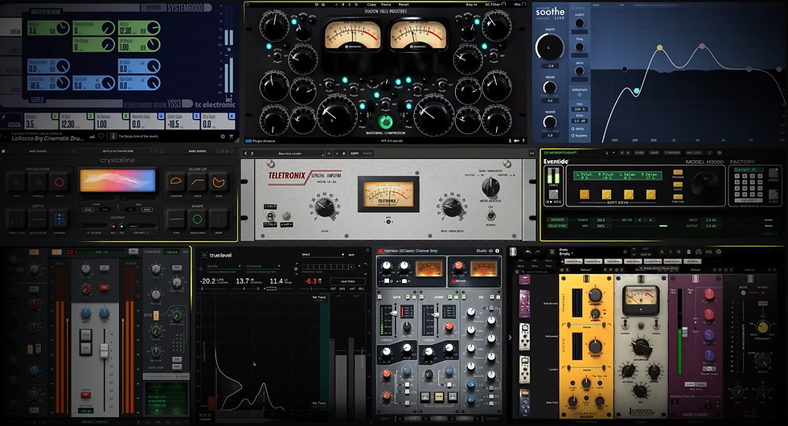Toggle SOLO button on the SSL channel strip
The image size is (788, 426).
coord(86,334)
